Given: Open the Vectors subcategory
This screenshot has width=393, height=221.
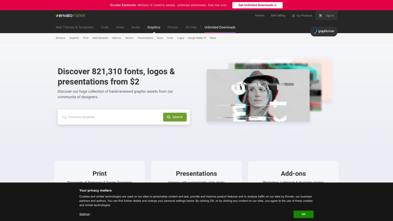Looking at the screenshot, I should (x=129, y=38).
